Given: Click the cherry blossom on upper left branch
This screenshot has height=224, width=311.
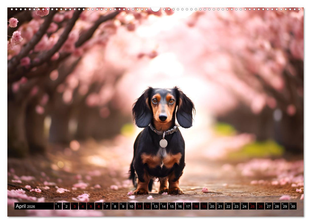Looking at the screenshot, I should tap(16, 38).
